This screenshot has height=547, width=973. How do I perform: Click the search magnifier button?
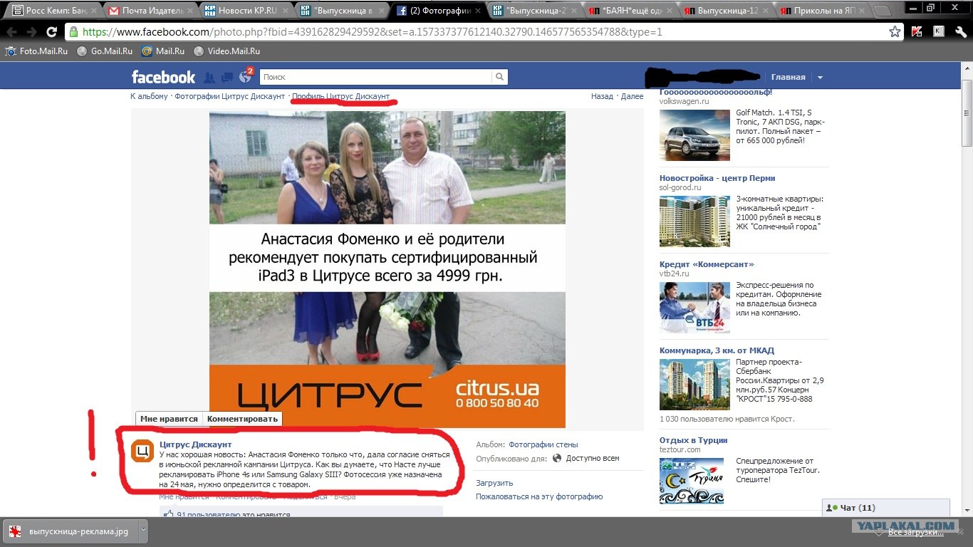pos(500,77)
